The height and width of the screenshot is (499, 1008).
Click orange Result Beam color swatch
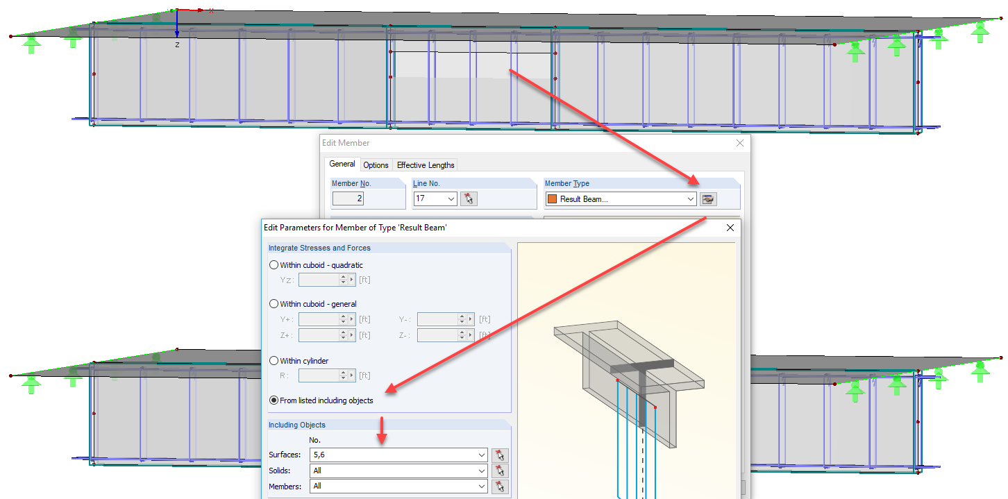552,199
